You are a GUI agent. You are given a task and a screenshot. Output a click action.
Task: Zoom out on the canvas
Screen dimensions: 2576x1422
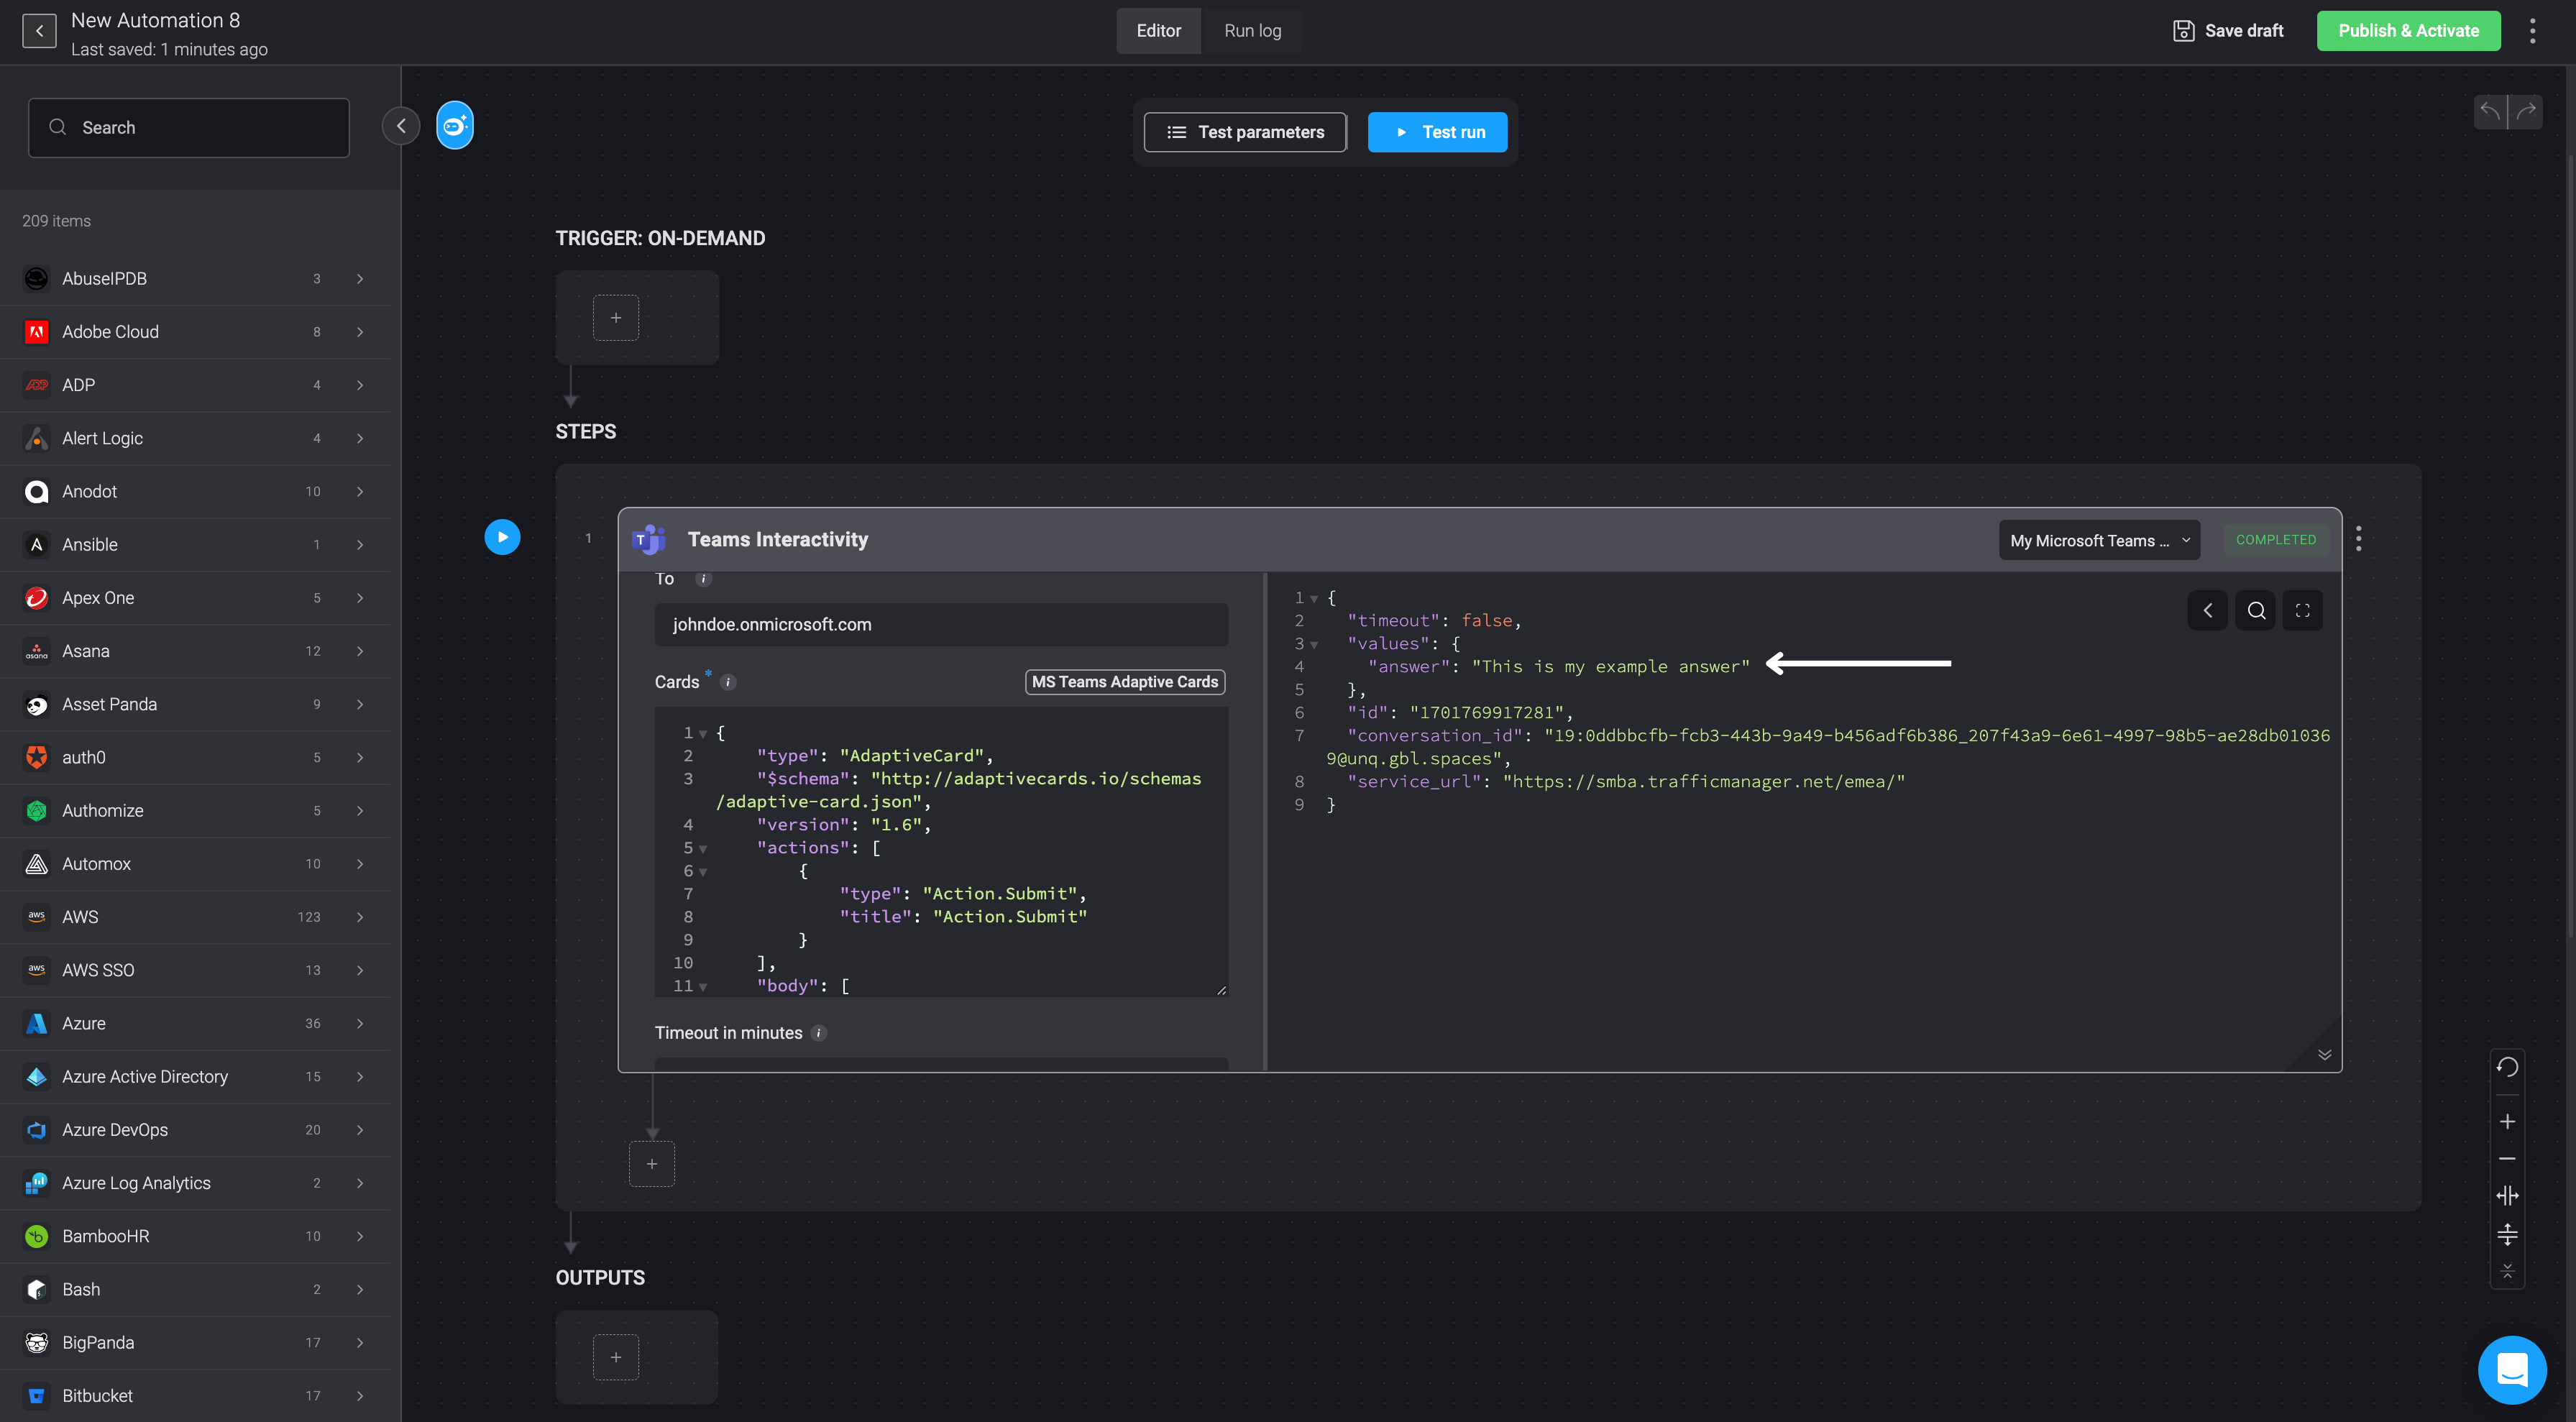tap(2507, 1159)
